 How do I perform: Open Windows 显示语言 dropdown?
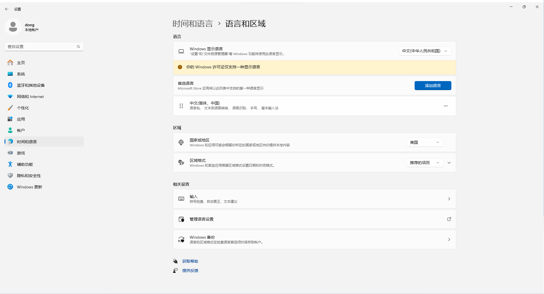pyautogui.click(x=425, y=51)
